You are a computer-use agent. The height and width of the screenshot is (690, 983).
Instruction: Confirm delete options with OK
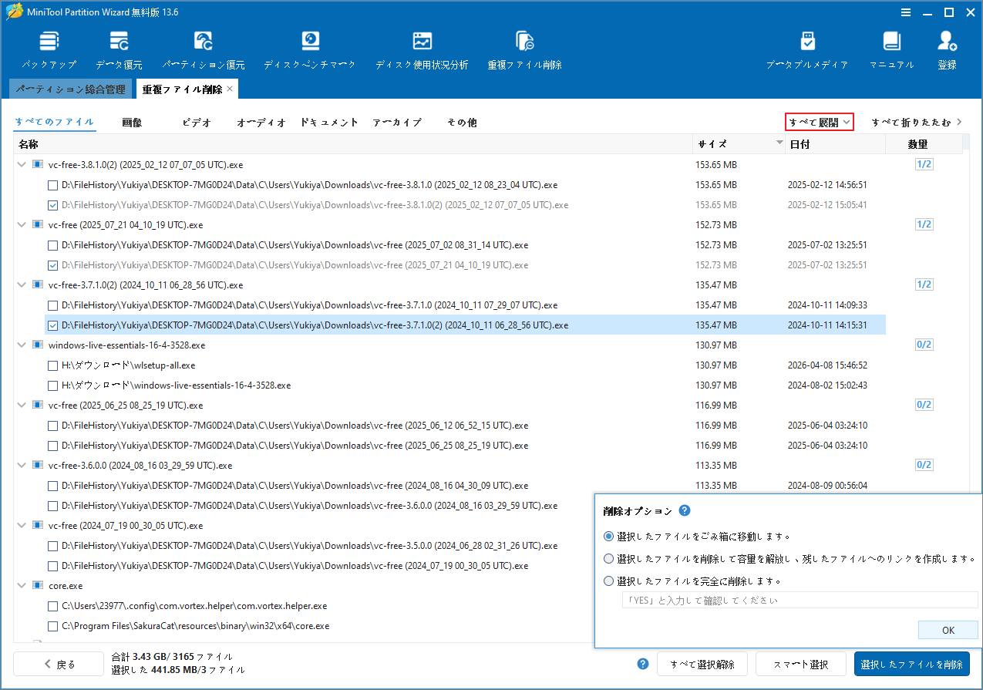(x=948, y=630)
